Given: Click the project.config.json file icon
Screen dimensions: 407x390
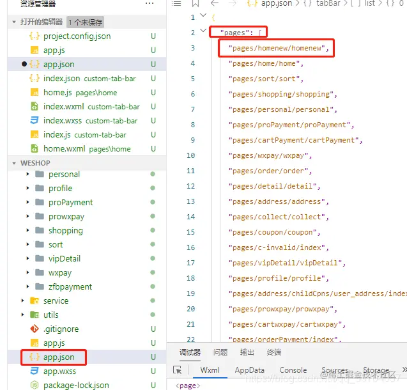Looking at the screenshot, I should click(35, 36).
